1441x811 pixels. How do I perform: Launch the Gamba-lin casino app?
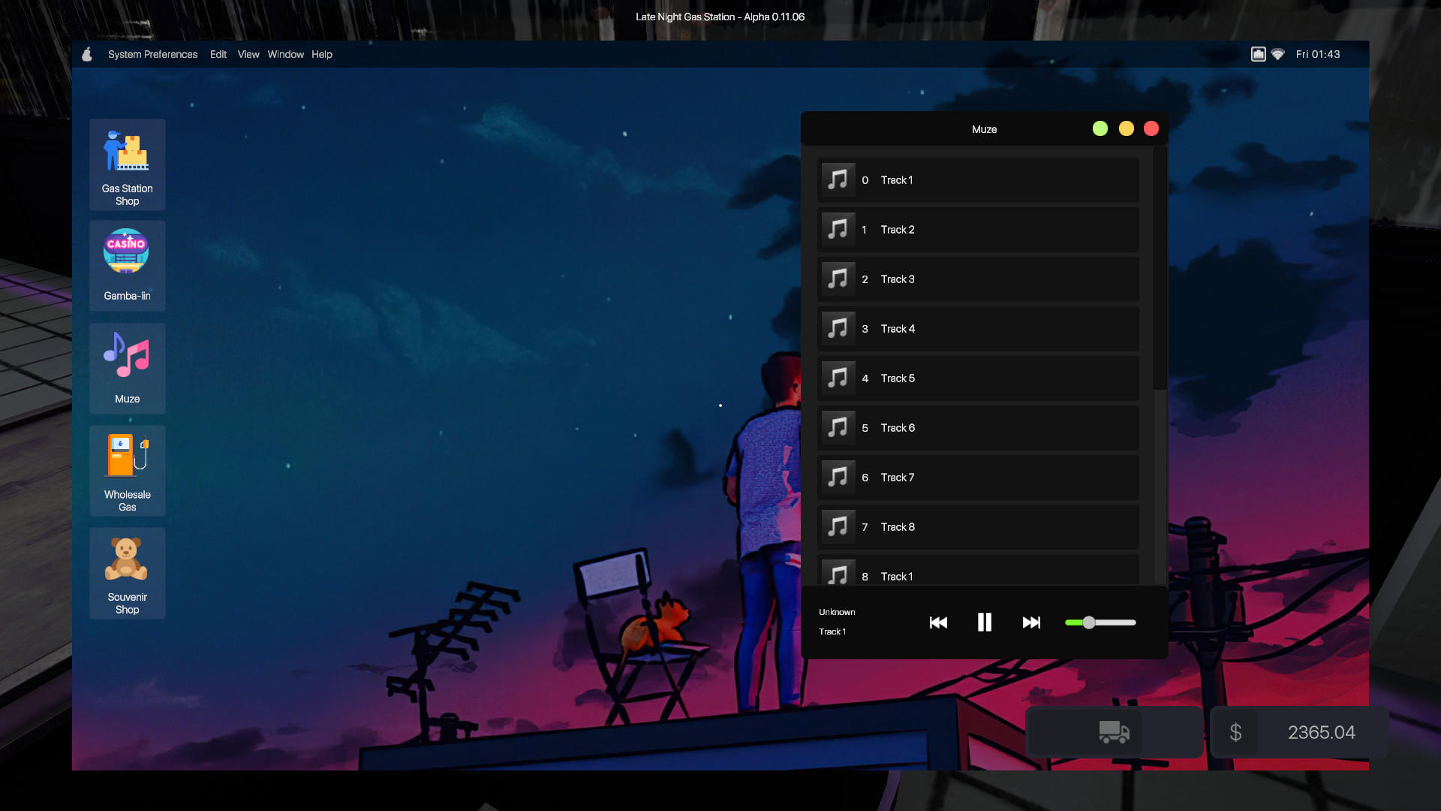(x=127, y=265)
